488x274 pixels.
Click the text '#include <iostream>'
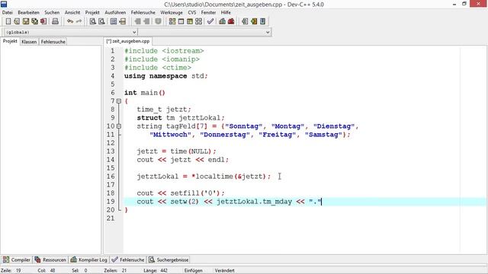[x=164, y=51]
